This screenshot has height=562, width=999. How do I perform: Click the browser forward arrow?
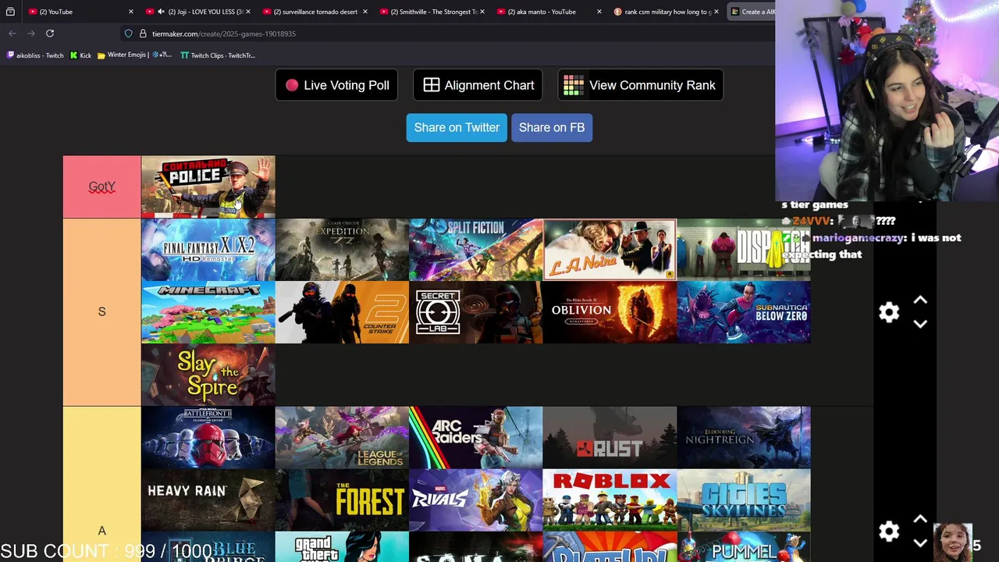point(31,34)
